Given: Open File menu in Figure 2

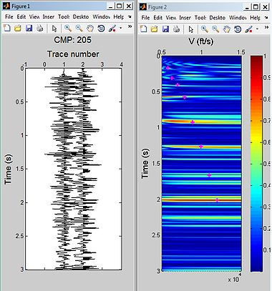Looking at the screenshot, I should [145, 18].
